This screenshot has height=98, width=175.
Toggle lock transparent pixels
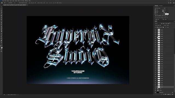point(157,27)
